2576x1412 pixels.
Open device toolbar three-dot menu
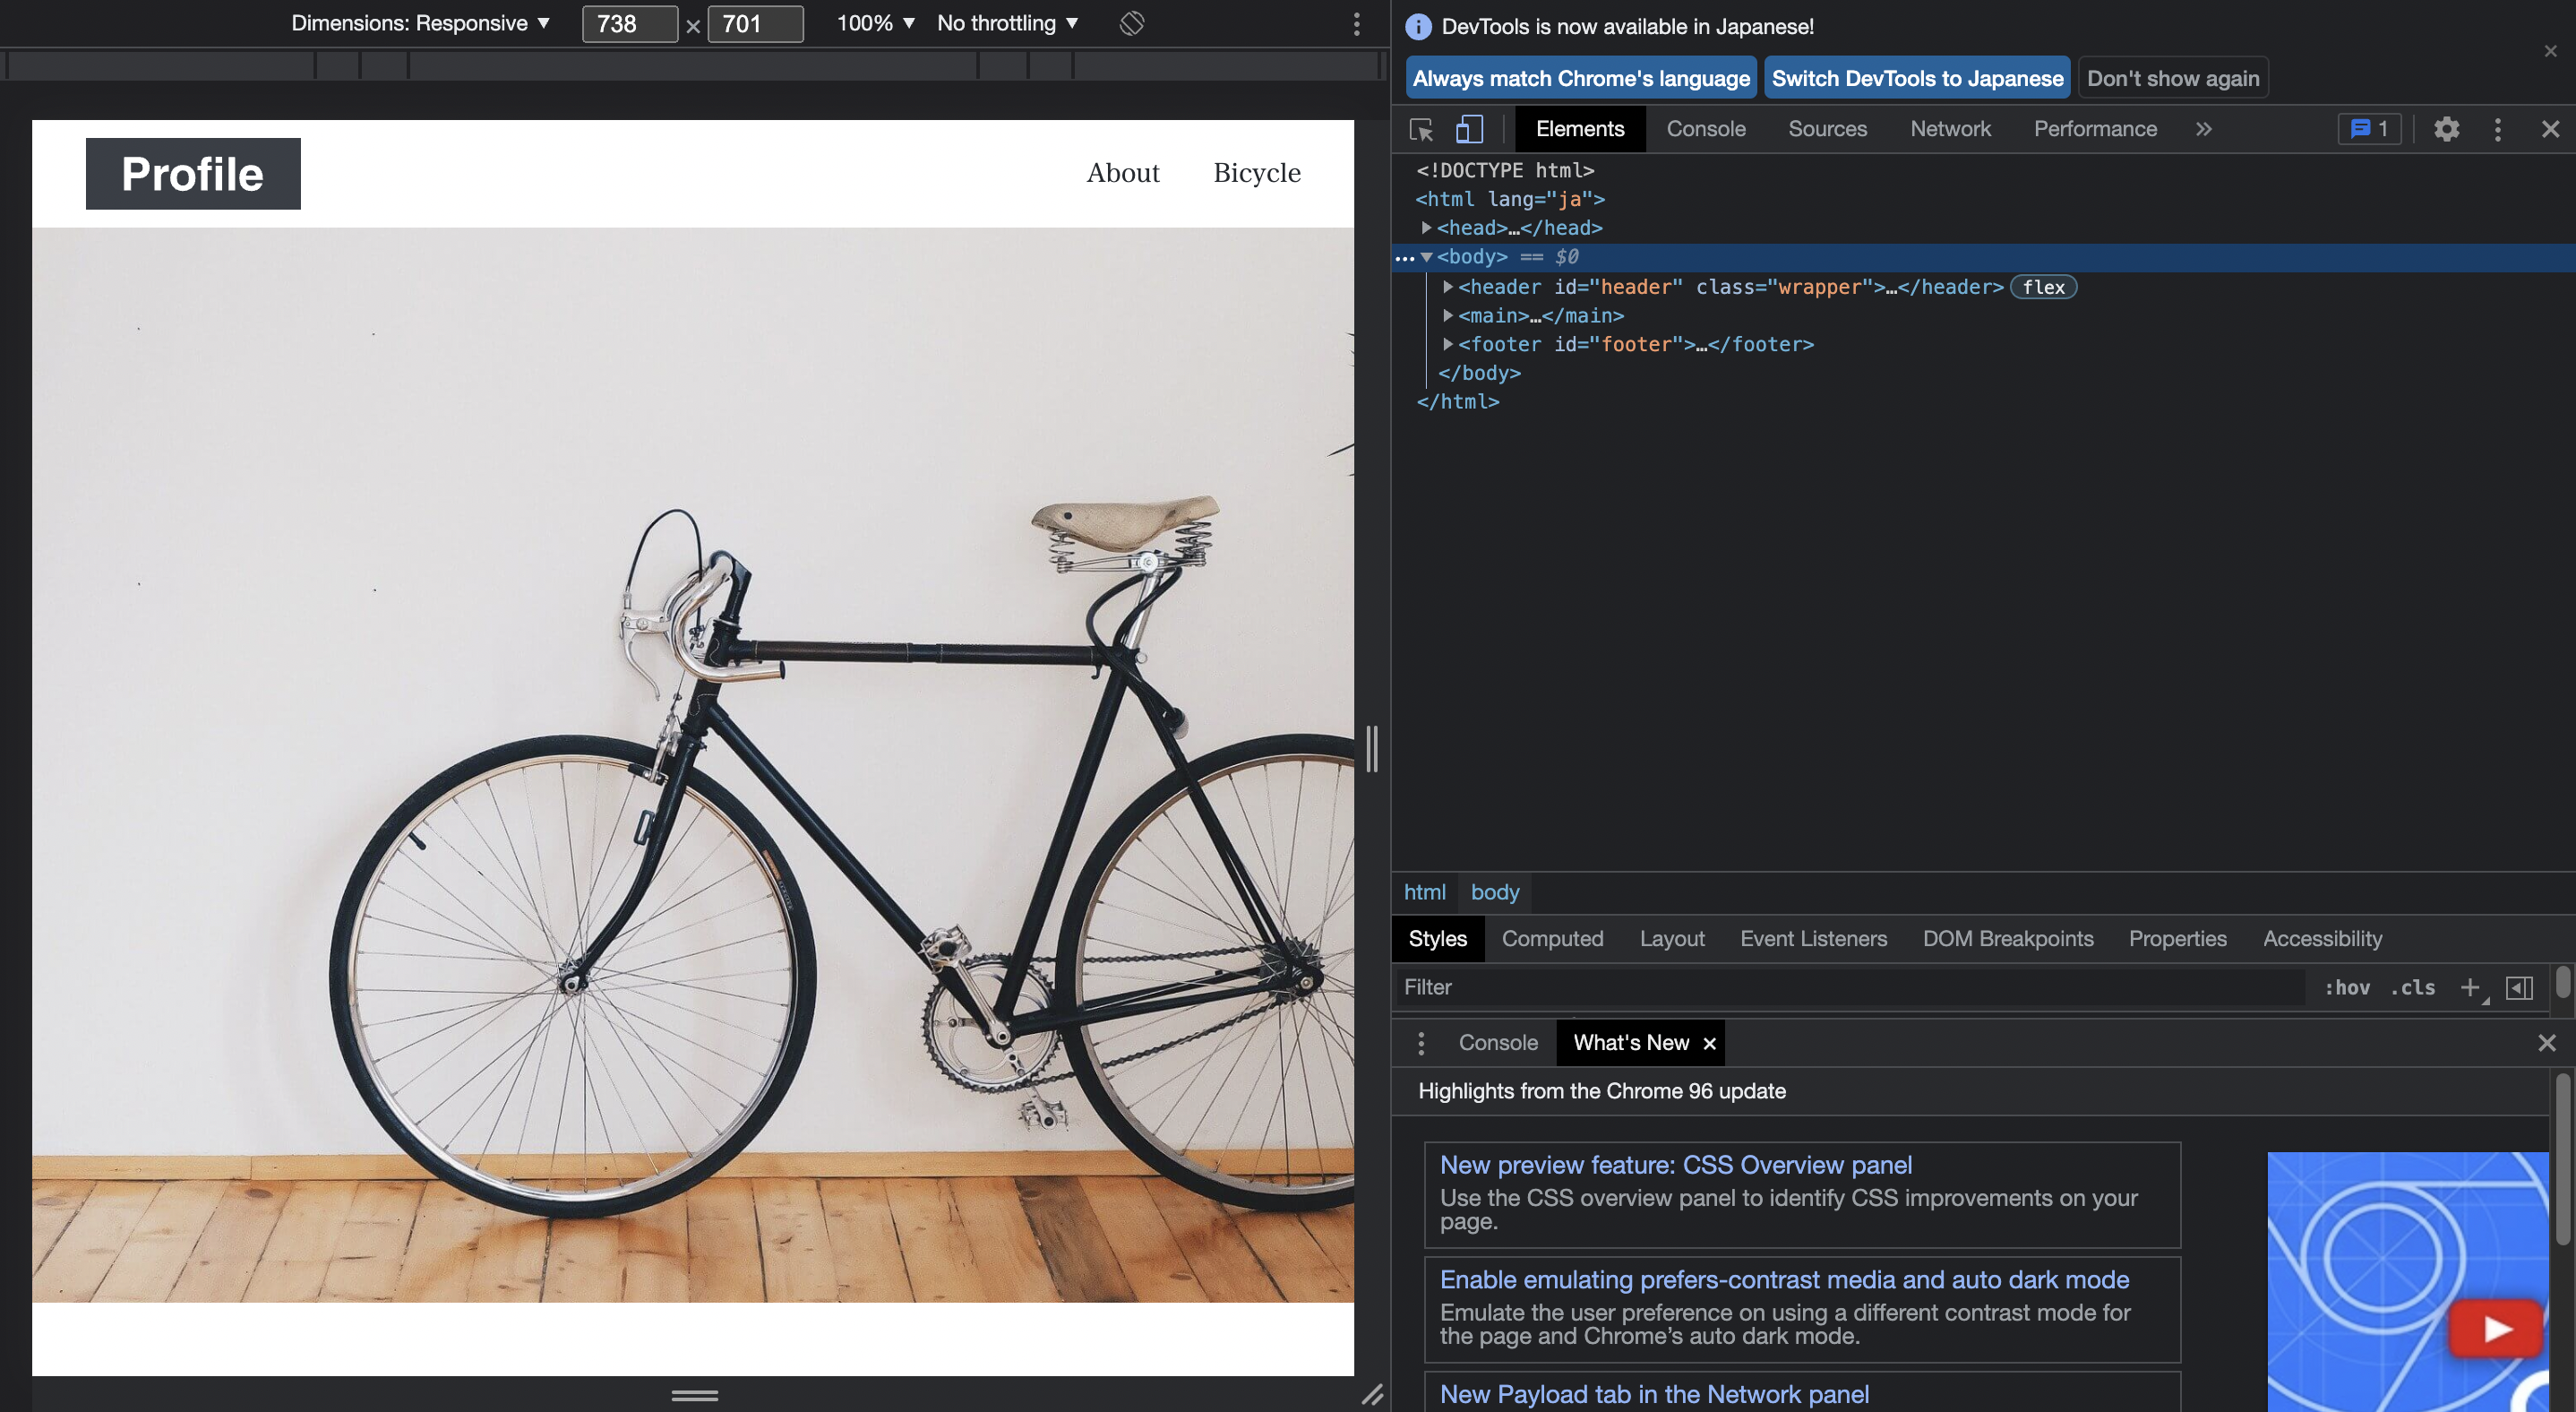point(1356,23)
